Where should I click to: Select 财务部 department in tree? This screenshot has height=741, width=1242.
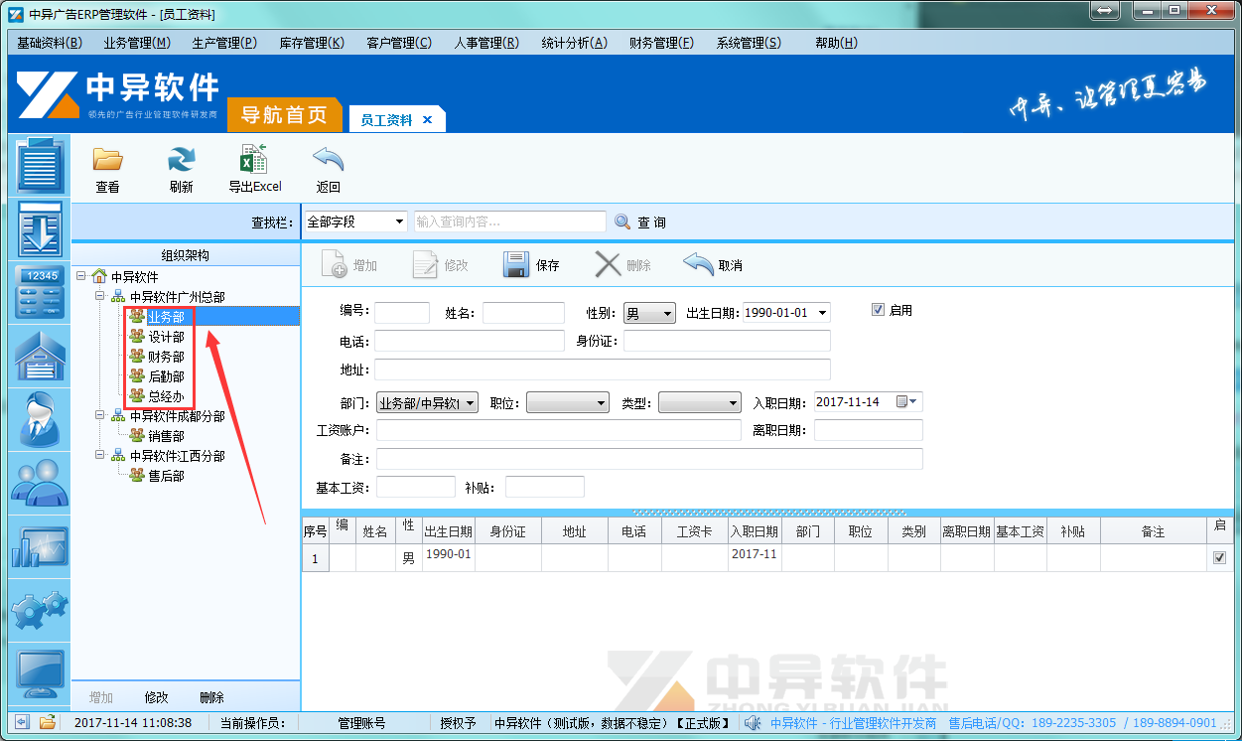click(x=166, y=357)
